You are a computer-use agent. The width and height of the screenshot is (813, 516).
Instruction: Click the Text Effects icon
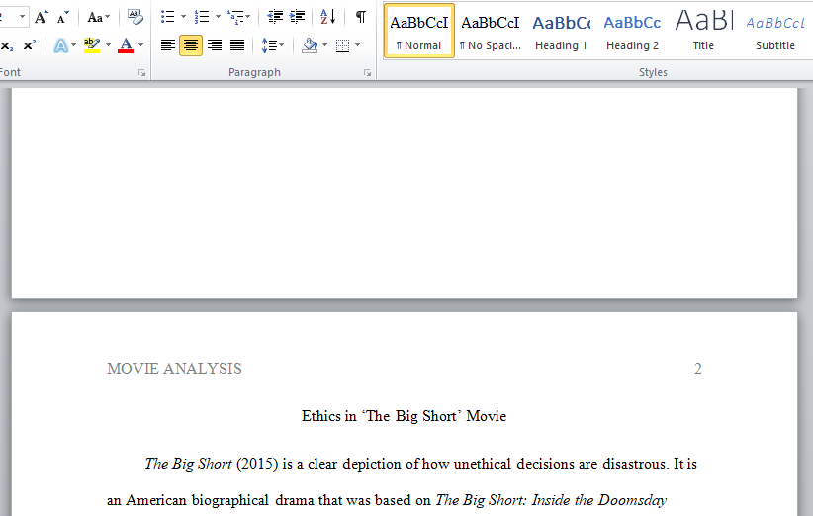click(60, 45)
